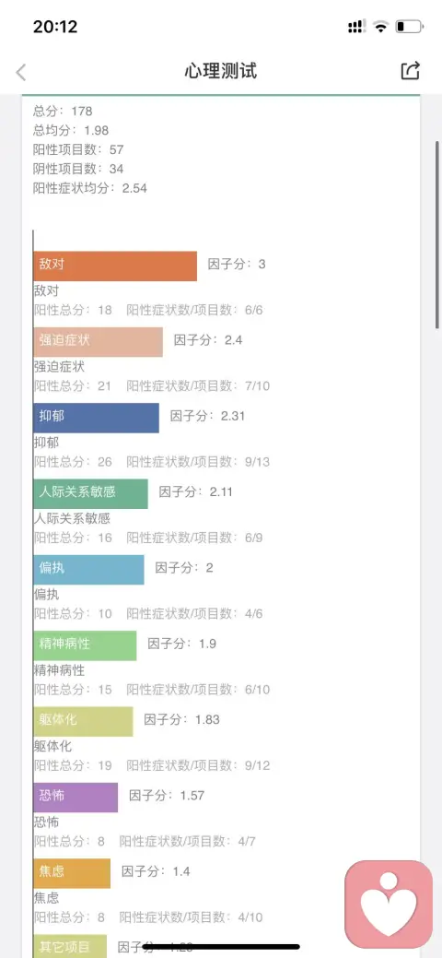Tap the yellow-green 躯体化 bar
The width and height of the screenshot is (442, 958).
pyautogui.click(x=84, y=722)
